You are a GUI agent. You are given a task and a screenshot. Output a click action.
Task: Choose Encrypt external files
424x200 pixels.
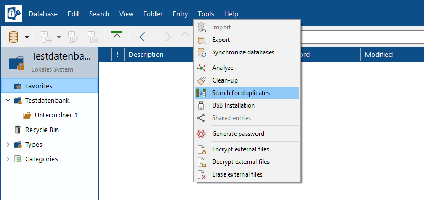pos(247,149)
